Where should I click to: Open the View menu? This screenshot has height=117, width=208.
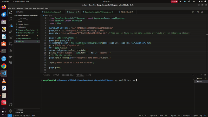click(x=26, y=8)
